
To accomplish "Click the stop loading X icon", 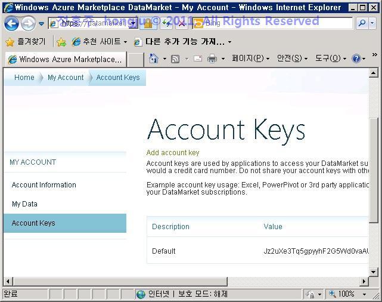I will click(182, 23).
